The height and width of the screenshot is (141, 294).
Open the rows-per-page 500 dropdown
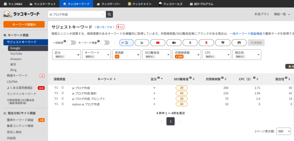[283, 131]
